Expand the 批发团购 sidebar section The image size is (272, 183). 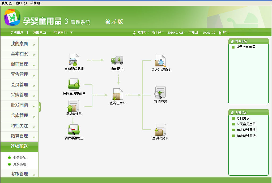coord(19,105)
